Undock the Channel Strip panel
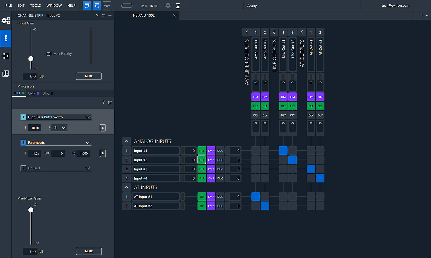Image resolution: width=431 pixels, height=258 pixels. coord(103,15)
